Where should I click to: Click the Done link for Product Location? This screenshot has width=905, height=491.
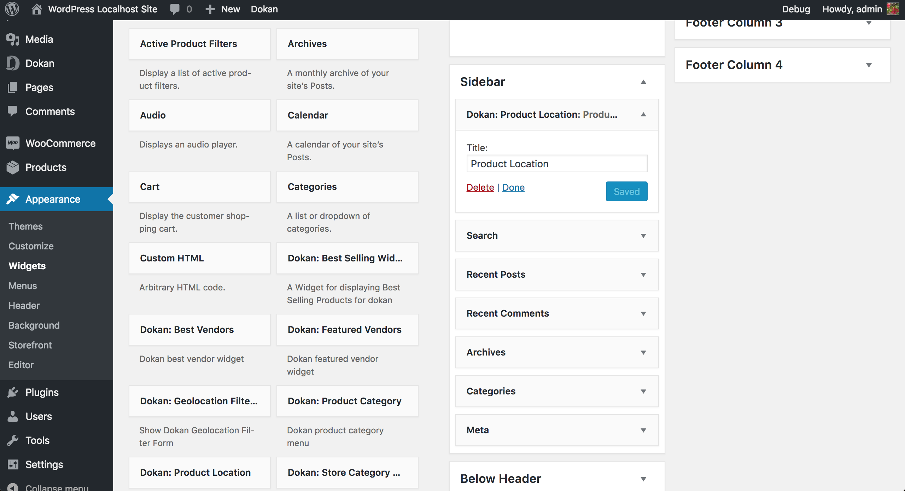point(513,187)
